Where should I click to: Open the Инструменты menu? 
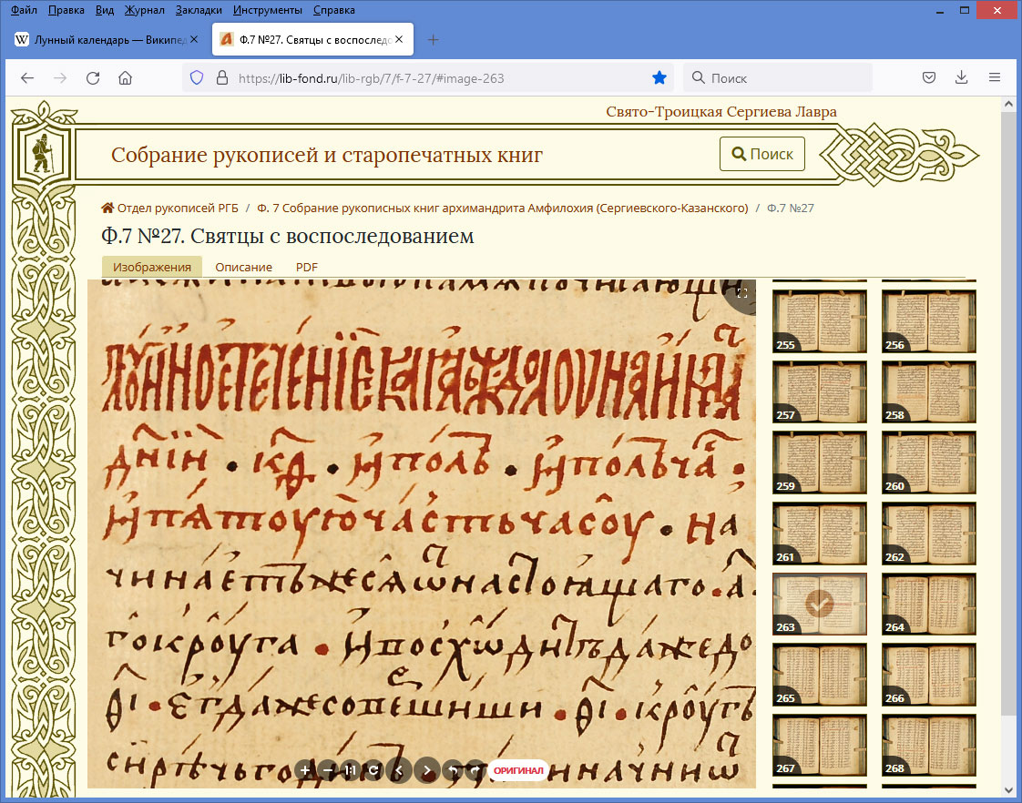tap(267, 10)
